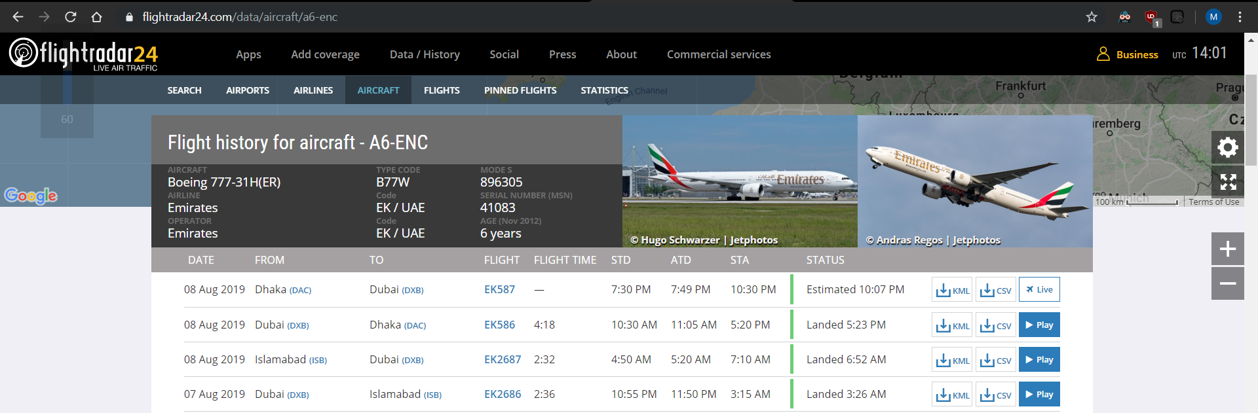View Andras Regos aircraft photo

[x=975, y=181]
